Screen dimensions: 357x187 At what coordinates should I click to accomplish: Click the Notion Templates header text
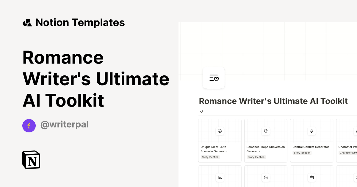80,22
